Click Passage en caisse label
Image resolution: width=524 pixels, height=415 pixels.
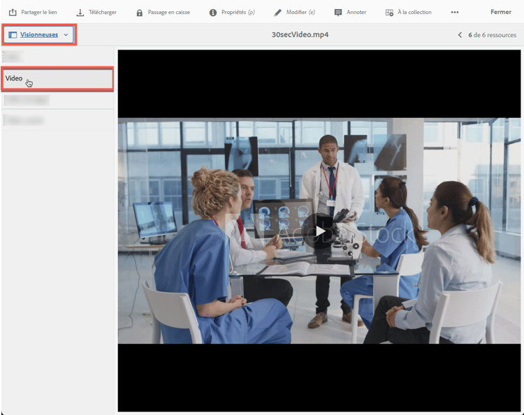pos(169,13)
